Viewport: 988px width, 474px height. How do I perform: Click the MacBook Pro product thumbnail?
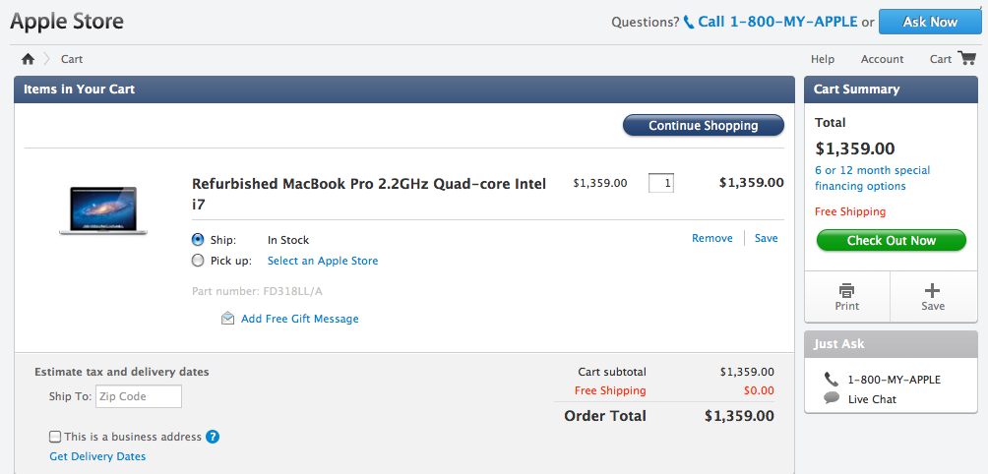click(102, 210)
